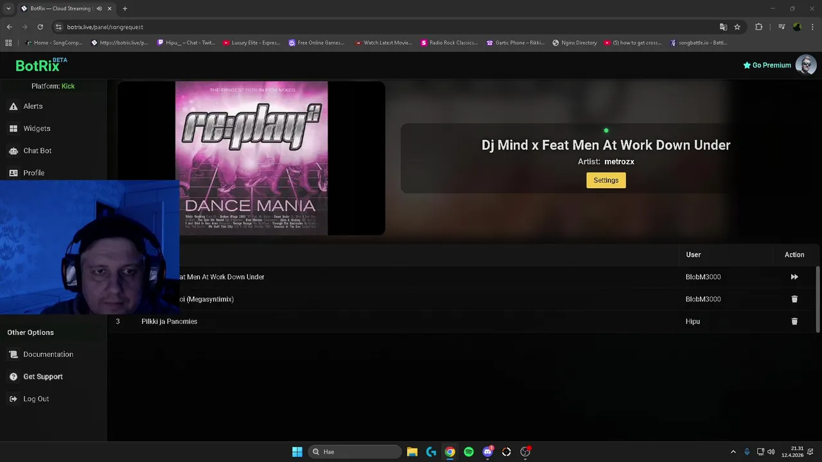Open the Windows Start menu
Screen dimensions: 822x462
[x=297, y=452]
